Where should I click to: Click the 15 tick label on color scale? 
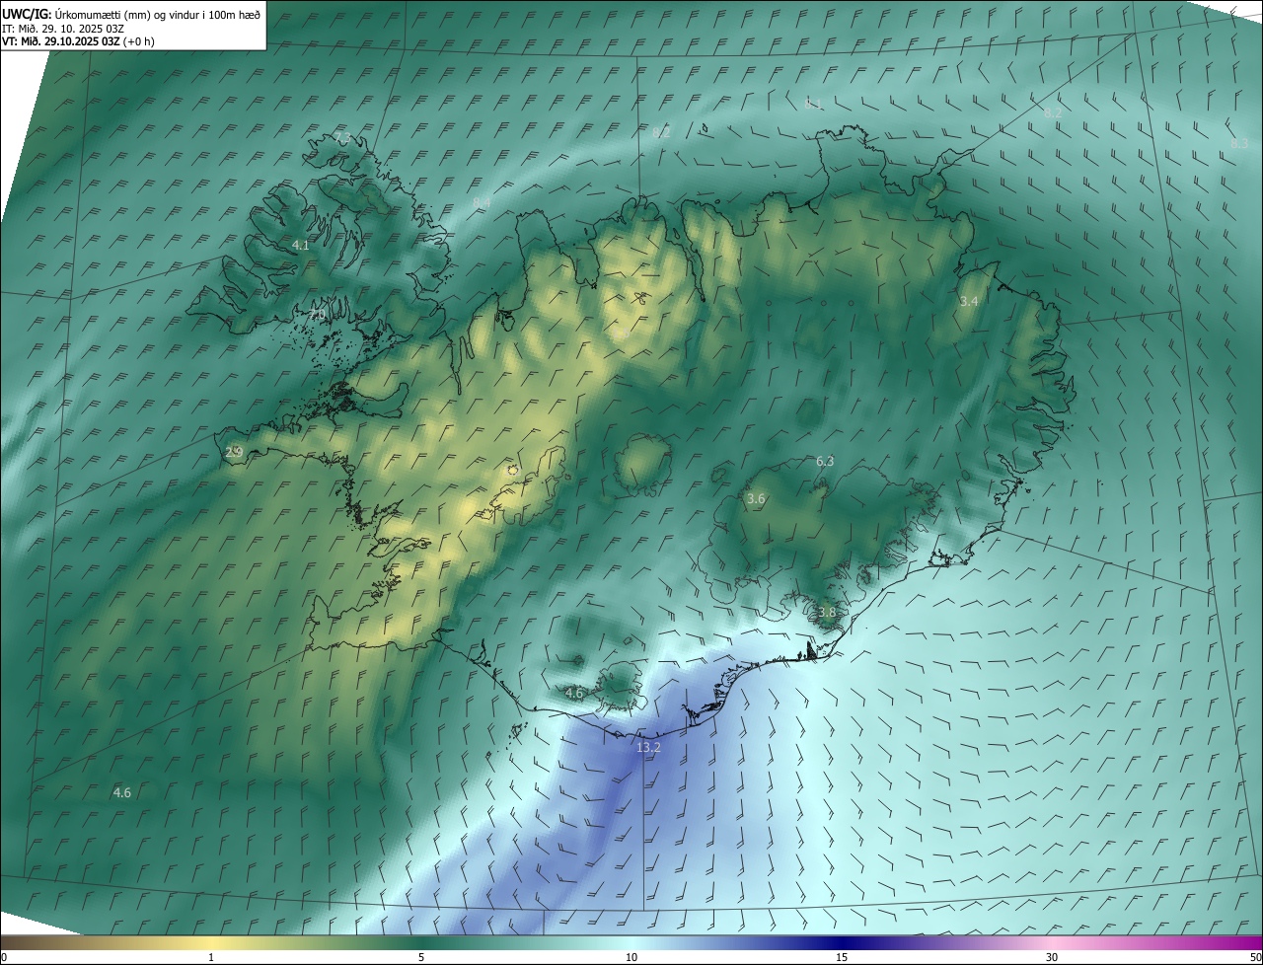click(x=842, y=957)
